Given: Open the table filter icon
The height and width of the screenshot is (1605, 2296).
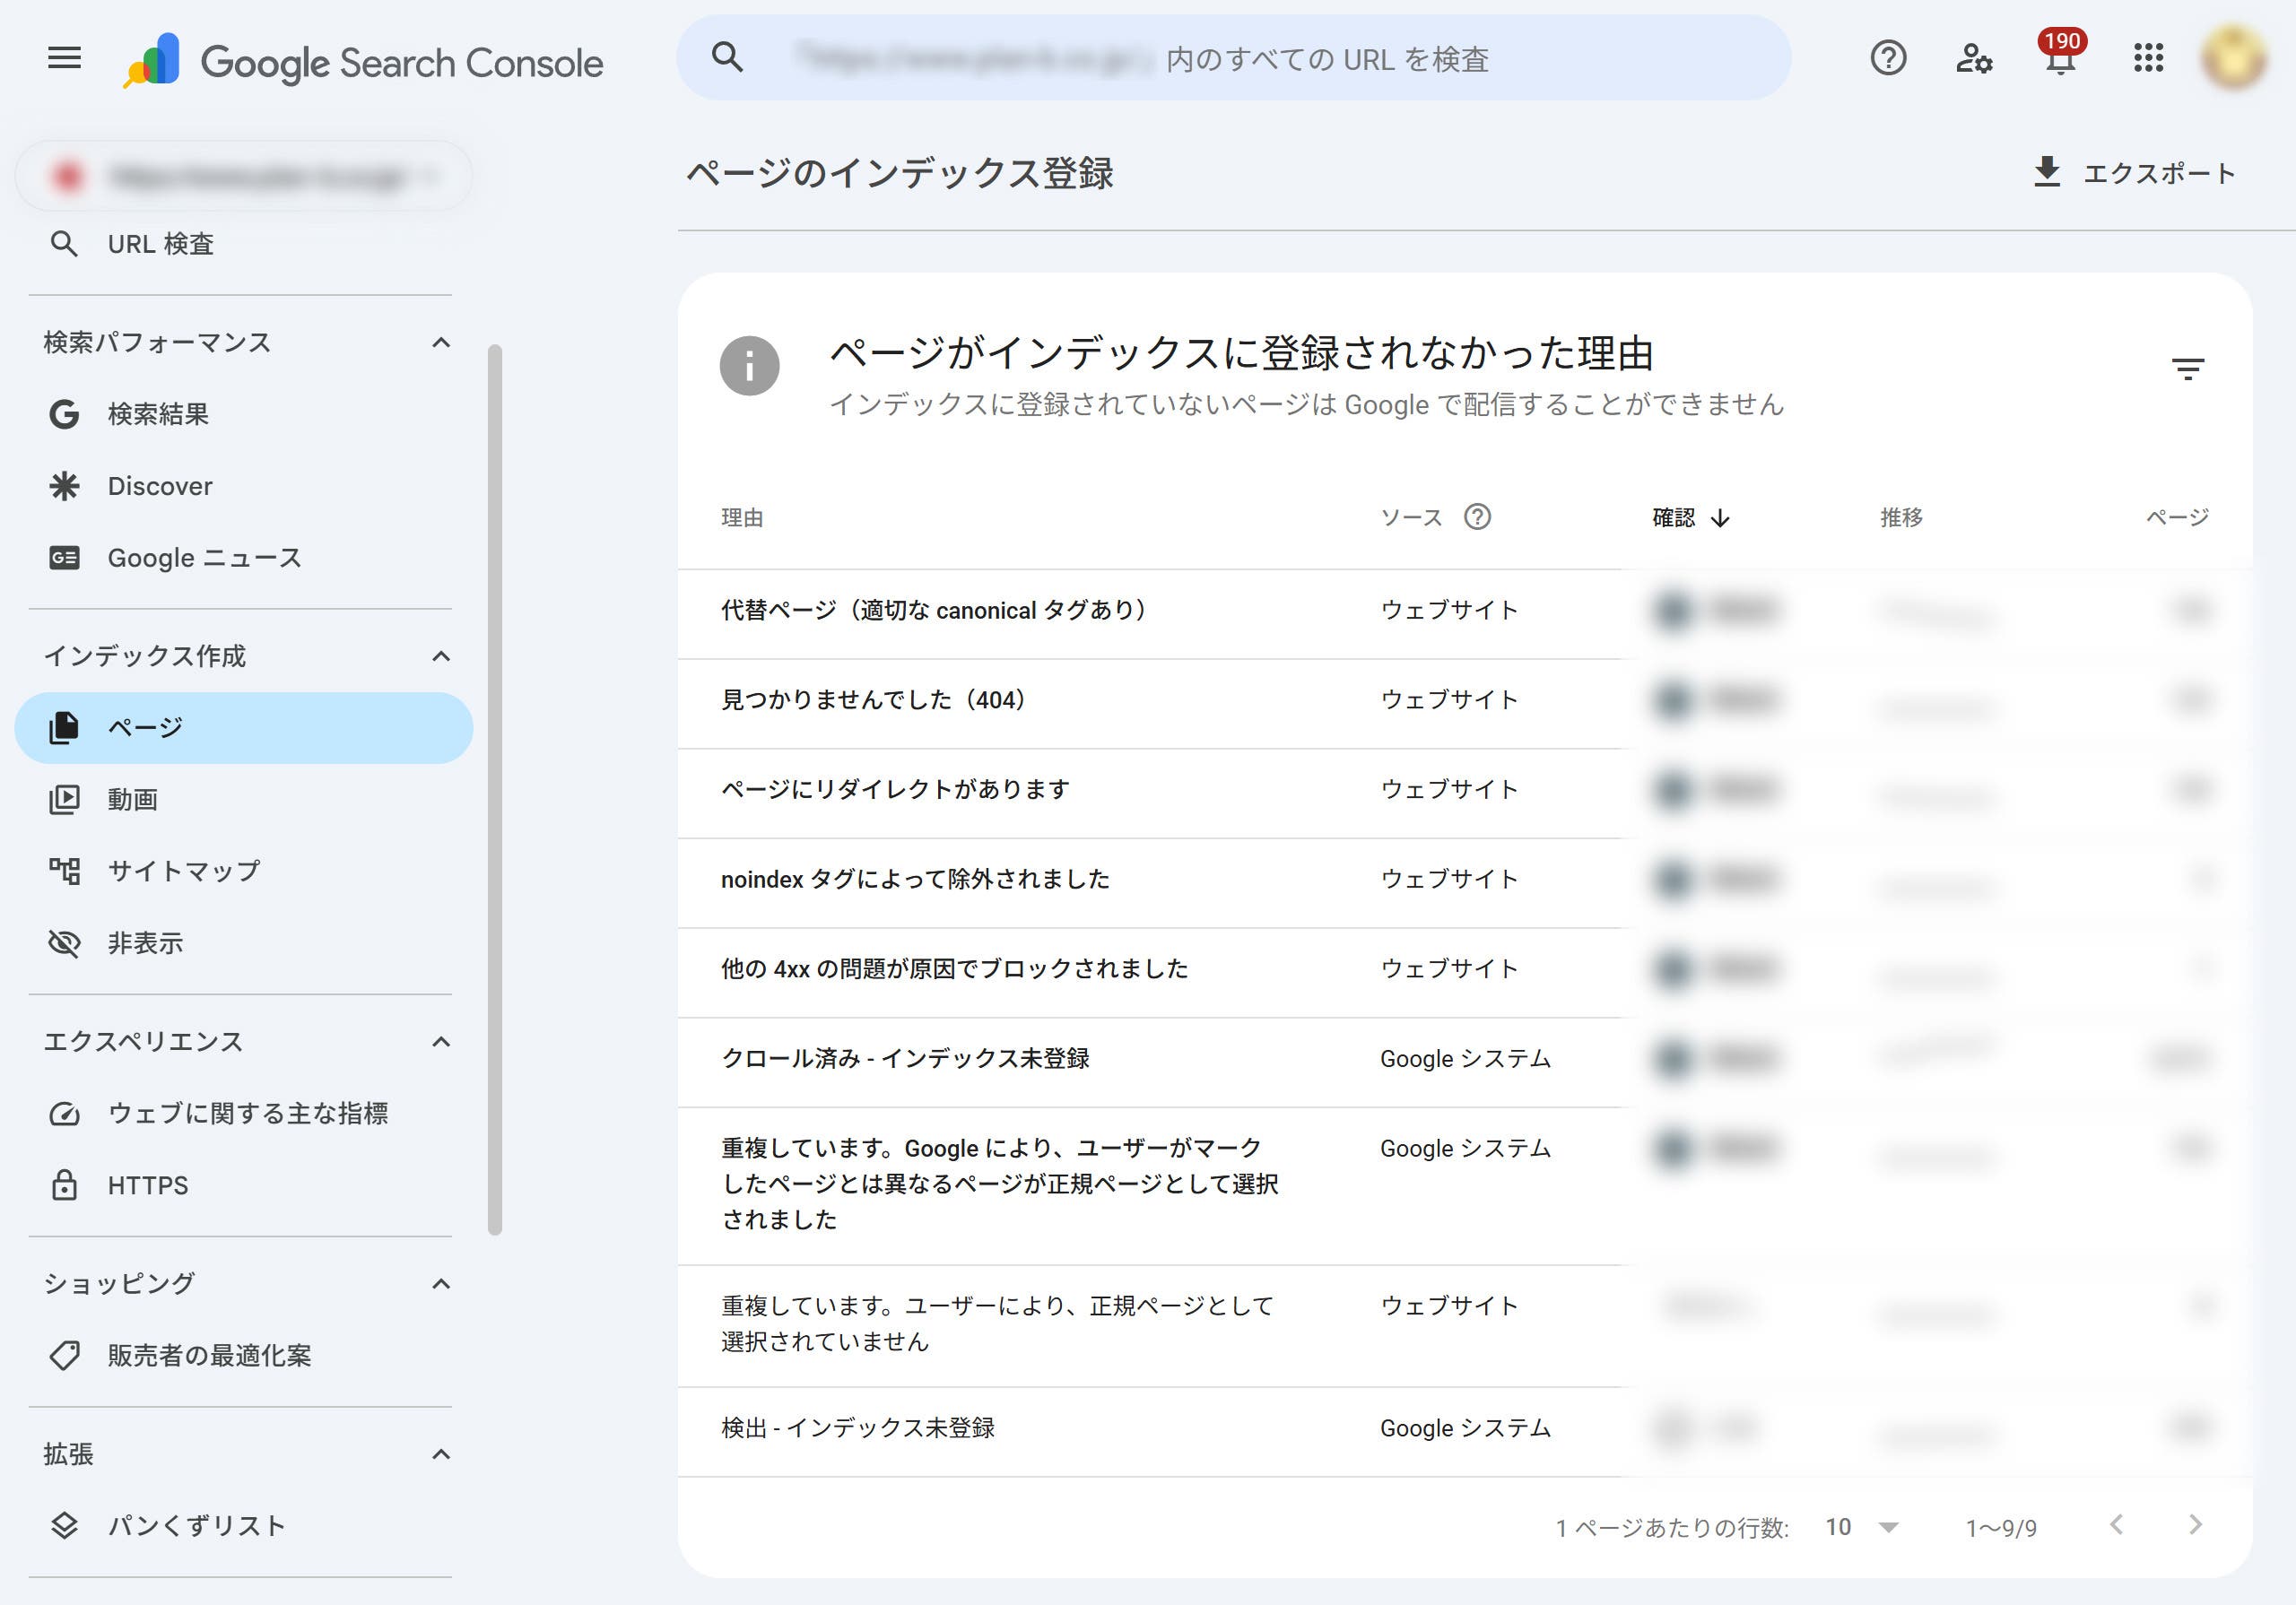Looking at the screenshot, I should [2188, 369].
